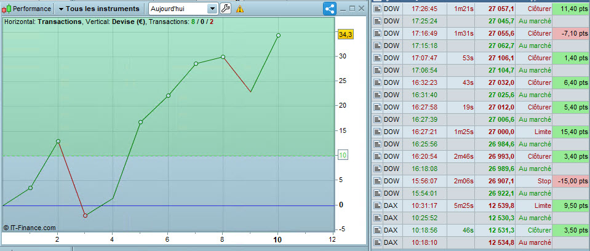This screenshot has width=590, height=251.
Task: Click chart data point at transaction 8
Action: click(x=223, y=57)
